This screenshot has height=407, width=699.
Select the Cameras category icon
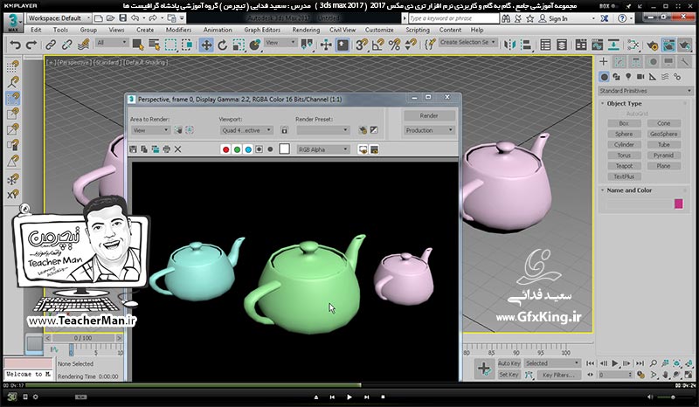(640, 77)
